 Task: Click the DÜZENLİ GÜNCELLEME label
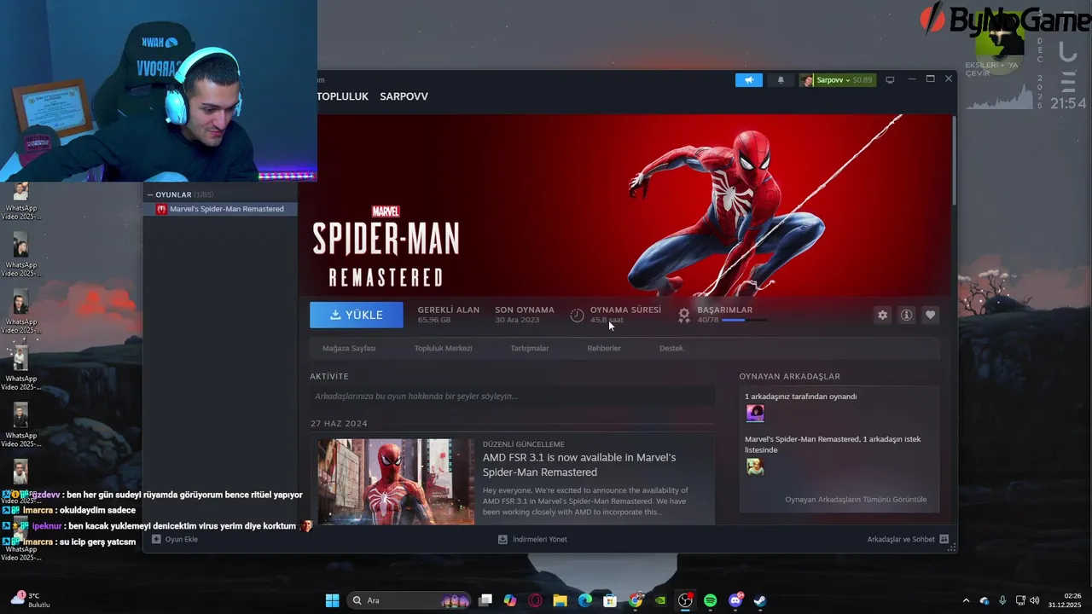coord(524,444)
